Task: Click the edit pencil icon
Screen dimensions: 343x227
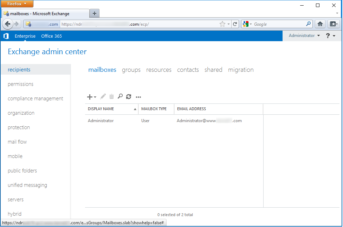Action: pyautogui.click(x=103, y=96)
